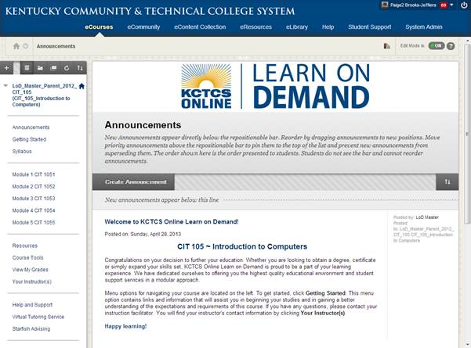Click the large Announcements page heading

pos(143,125)
